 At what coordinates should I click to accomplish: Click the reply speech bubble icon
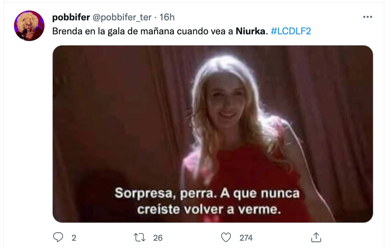coord(58,238)
